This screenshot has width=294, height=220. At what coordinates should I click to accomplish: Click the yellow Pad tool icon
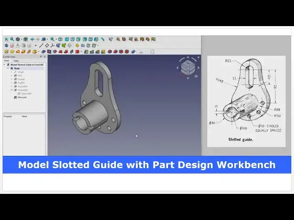6,52
